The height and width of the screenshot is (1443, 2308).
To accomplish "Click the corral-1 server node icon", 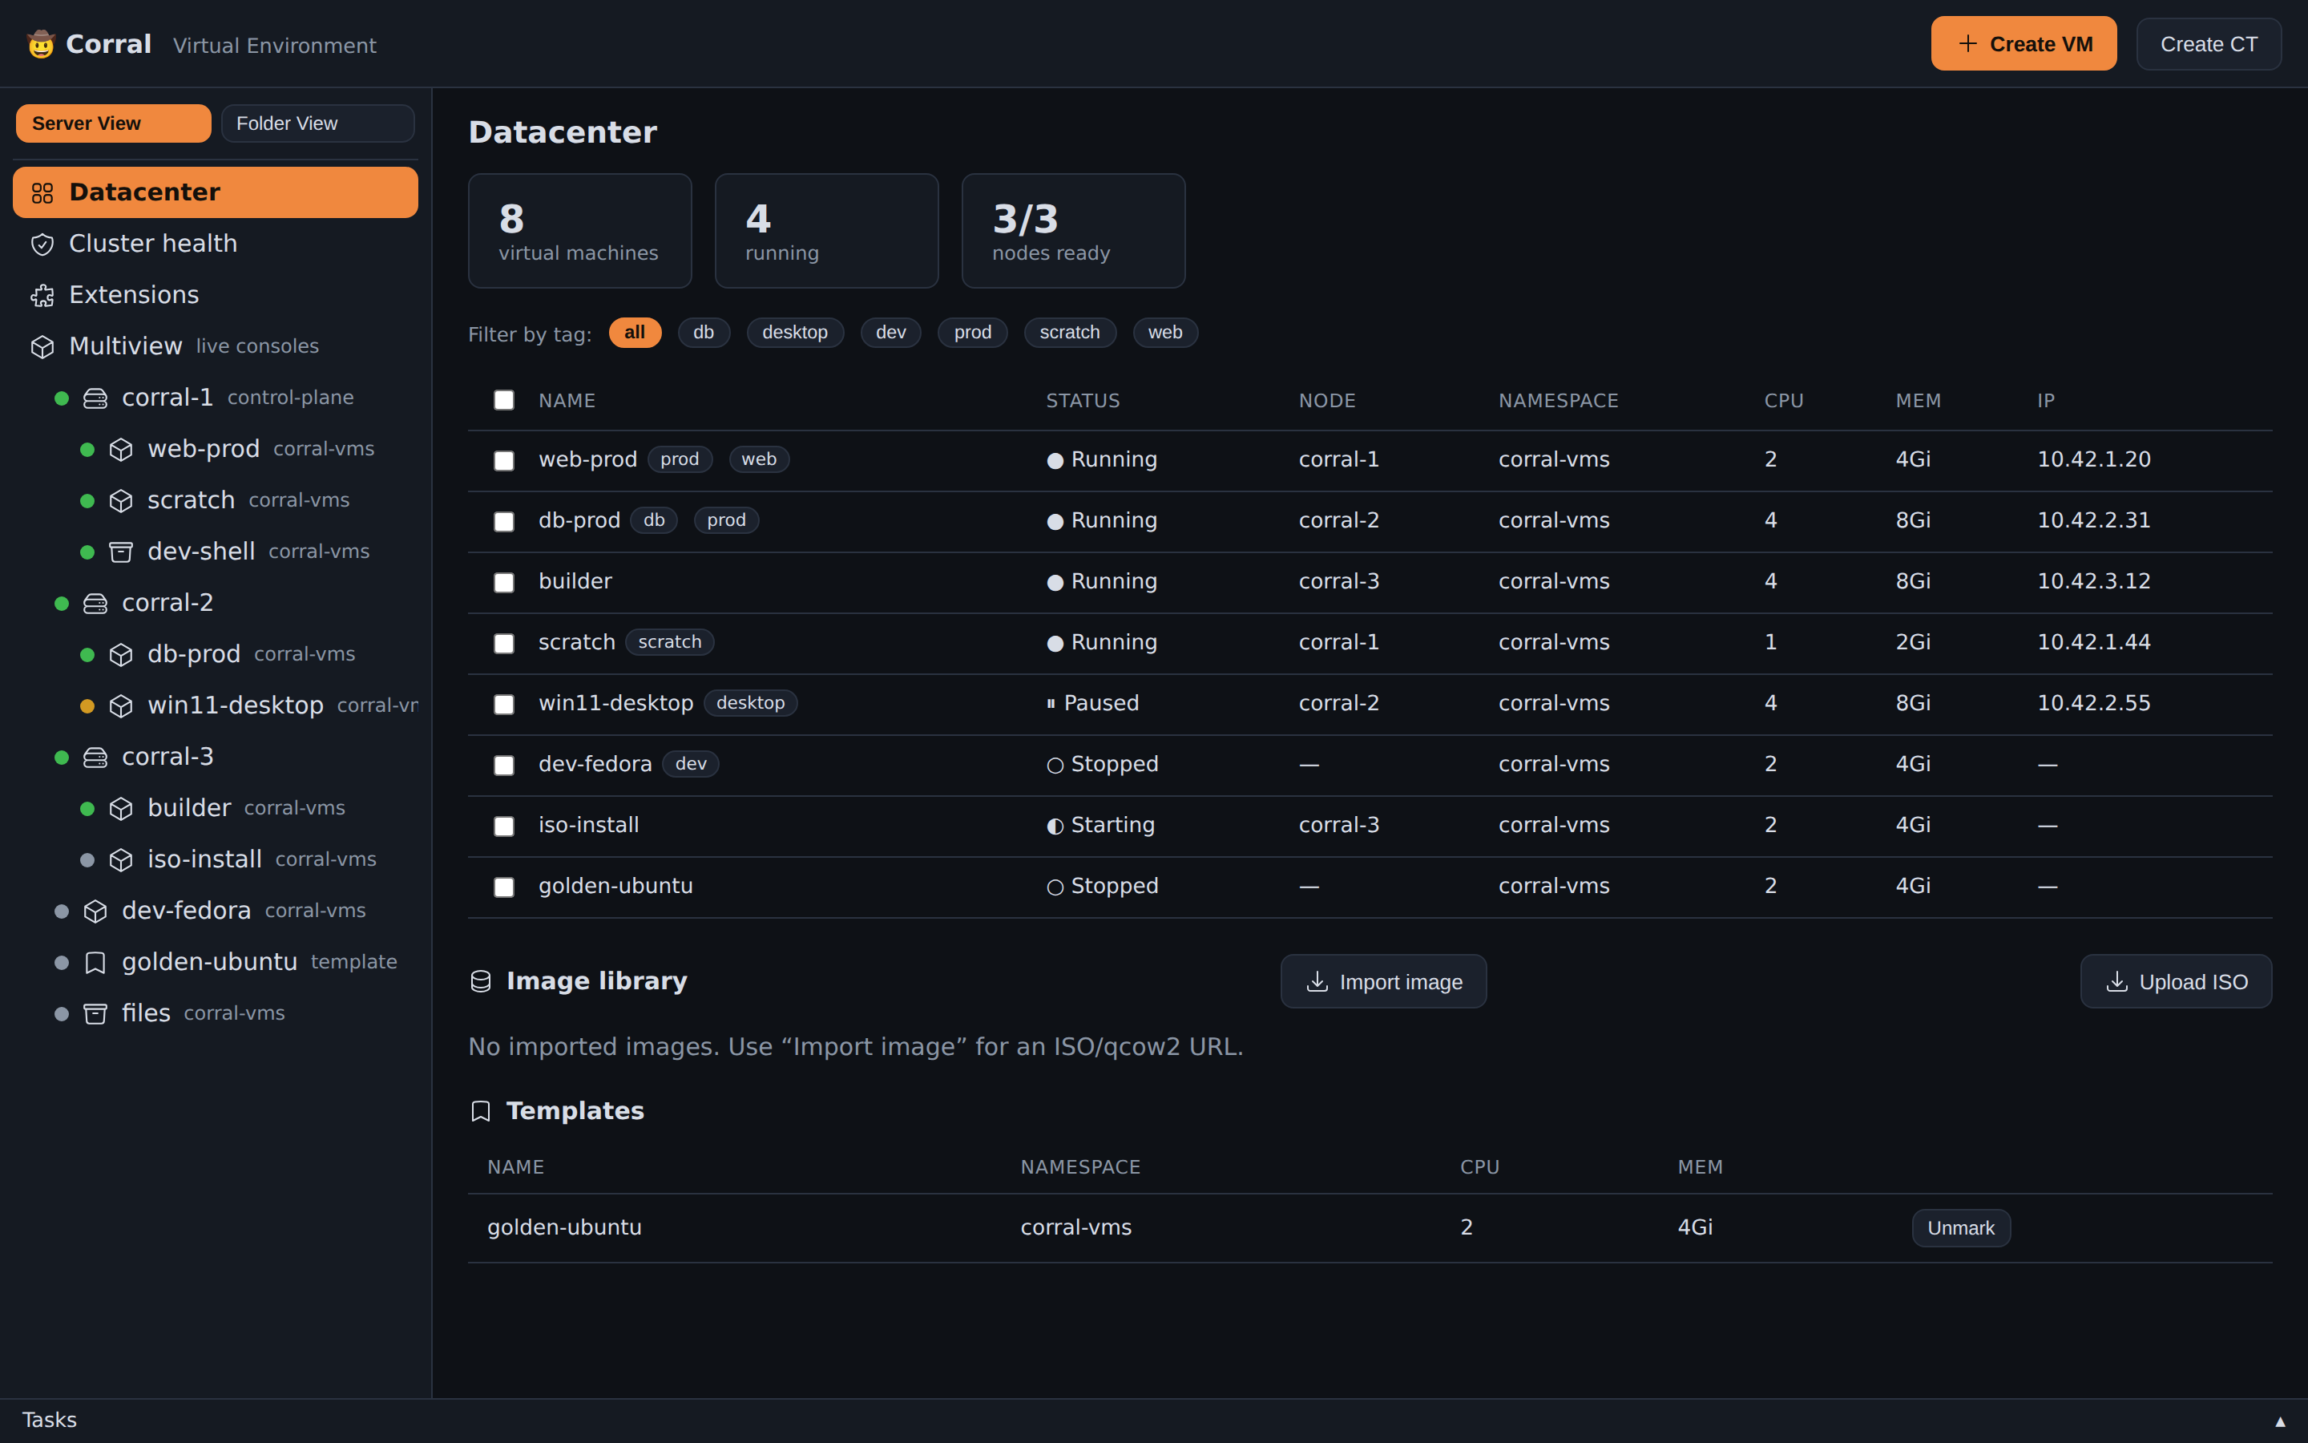I will click(x=95, y=398).
